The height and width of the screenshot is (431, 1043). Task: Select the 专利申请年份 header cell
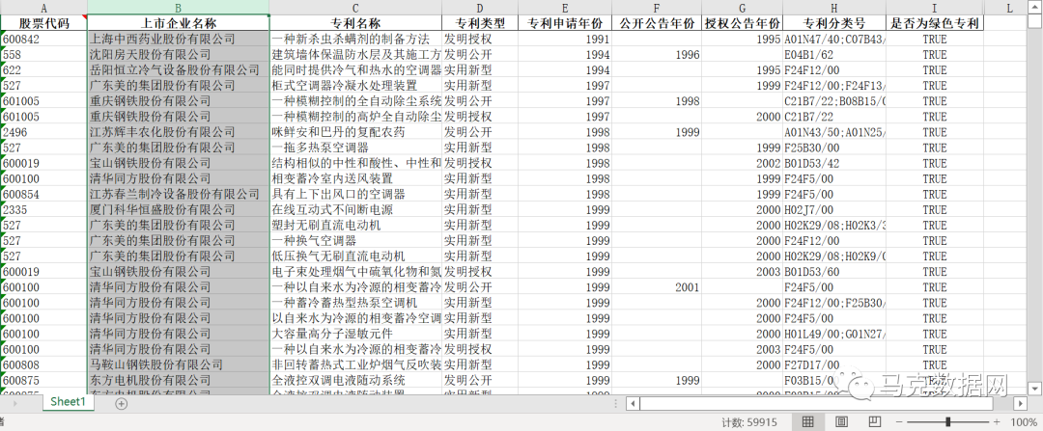pyautogui.click(x=565, y=23)
